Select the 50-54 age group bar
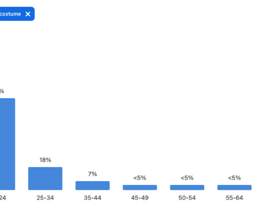259x216 pixels. click(x=187, y=188)
